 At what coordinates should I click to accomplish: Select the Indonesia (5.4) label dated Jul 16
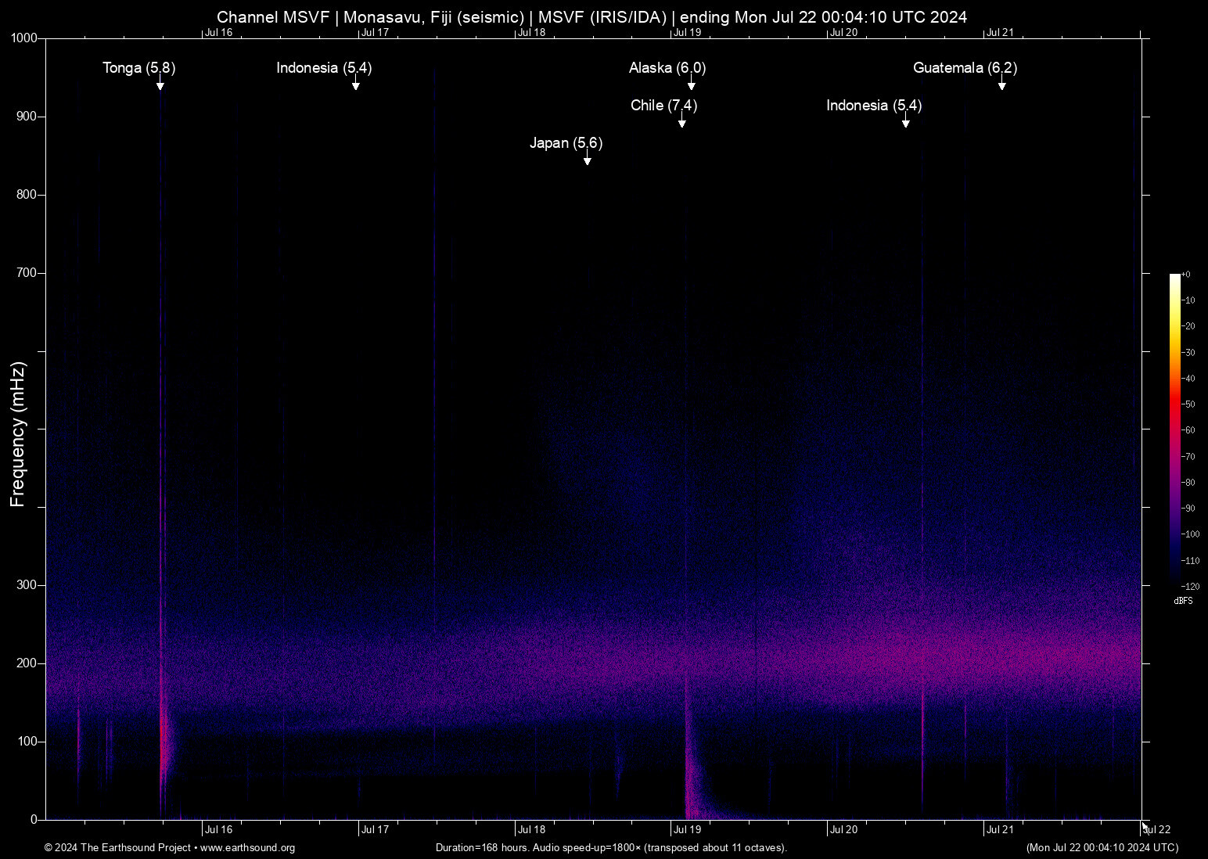coord(324,68)
